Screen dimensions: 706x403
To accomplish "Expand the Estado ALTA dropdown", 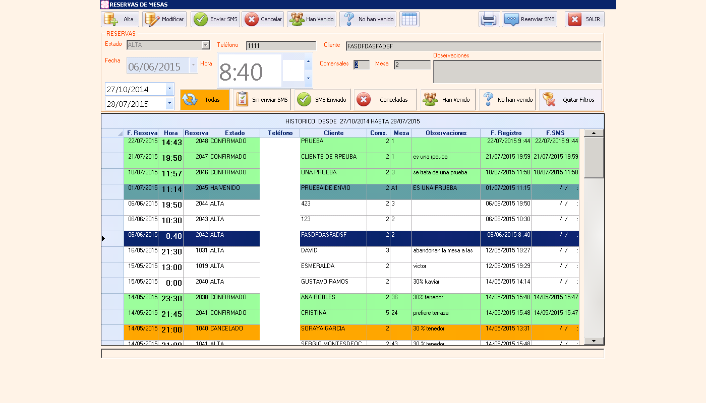I will click(205, 45).
